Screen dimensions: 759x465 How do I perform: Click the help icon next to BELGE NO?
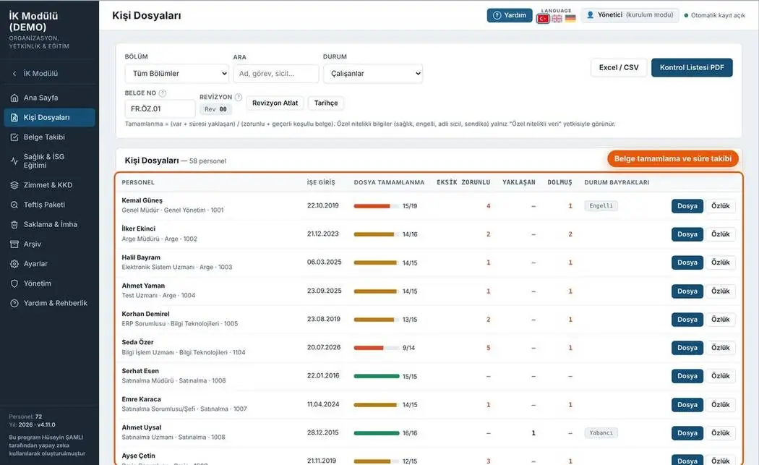[163, 93]
